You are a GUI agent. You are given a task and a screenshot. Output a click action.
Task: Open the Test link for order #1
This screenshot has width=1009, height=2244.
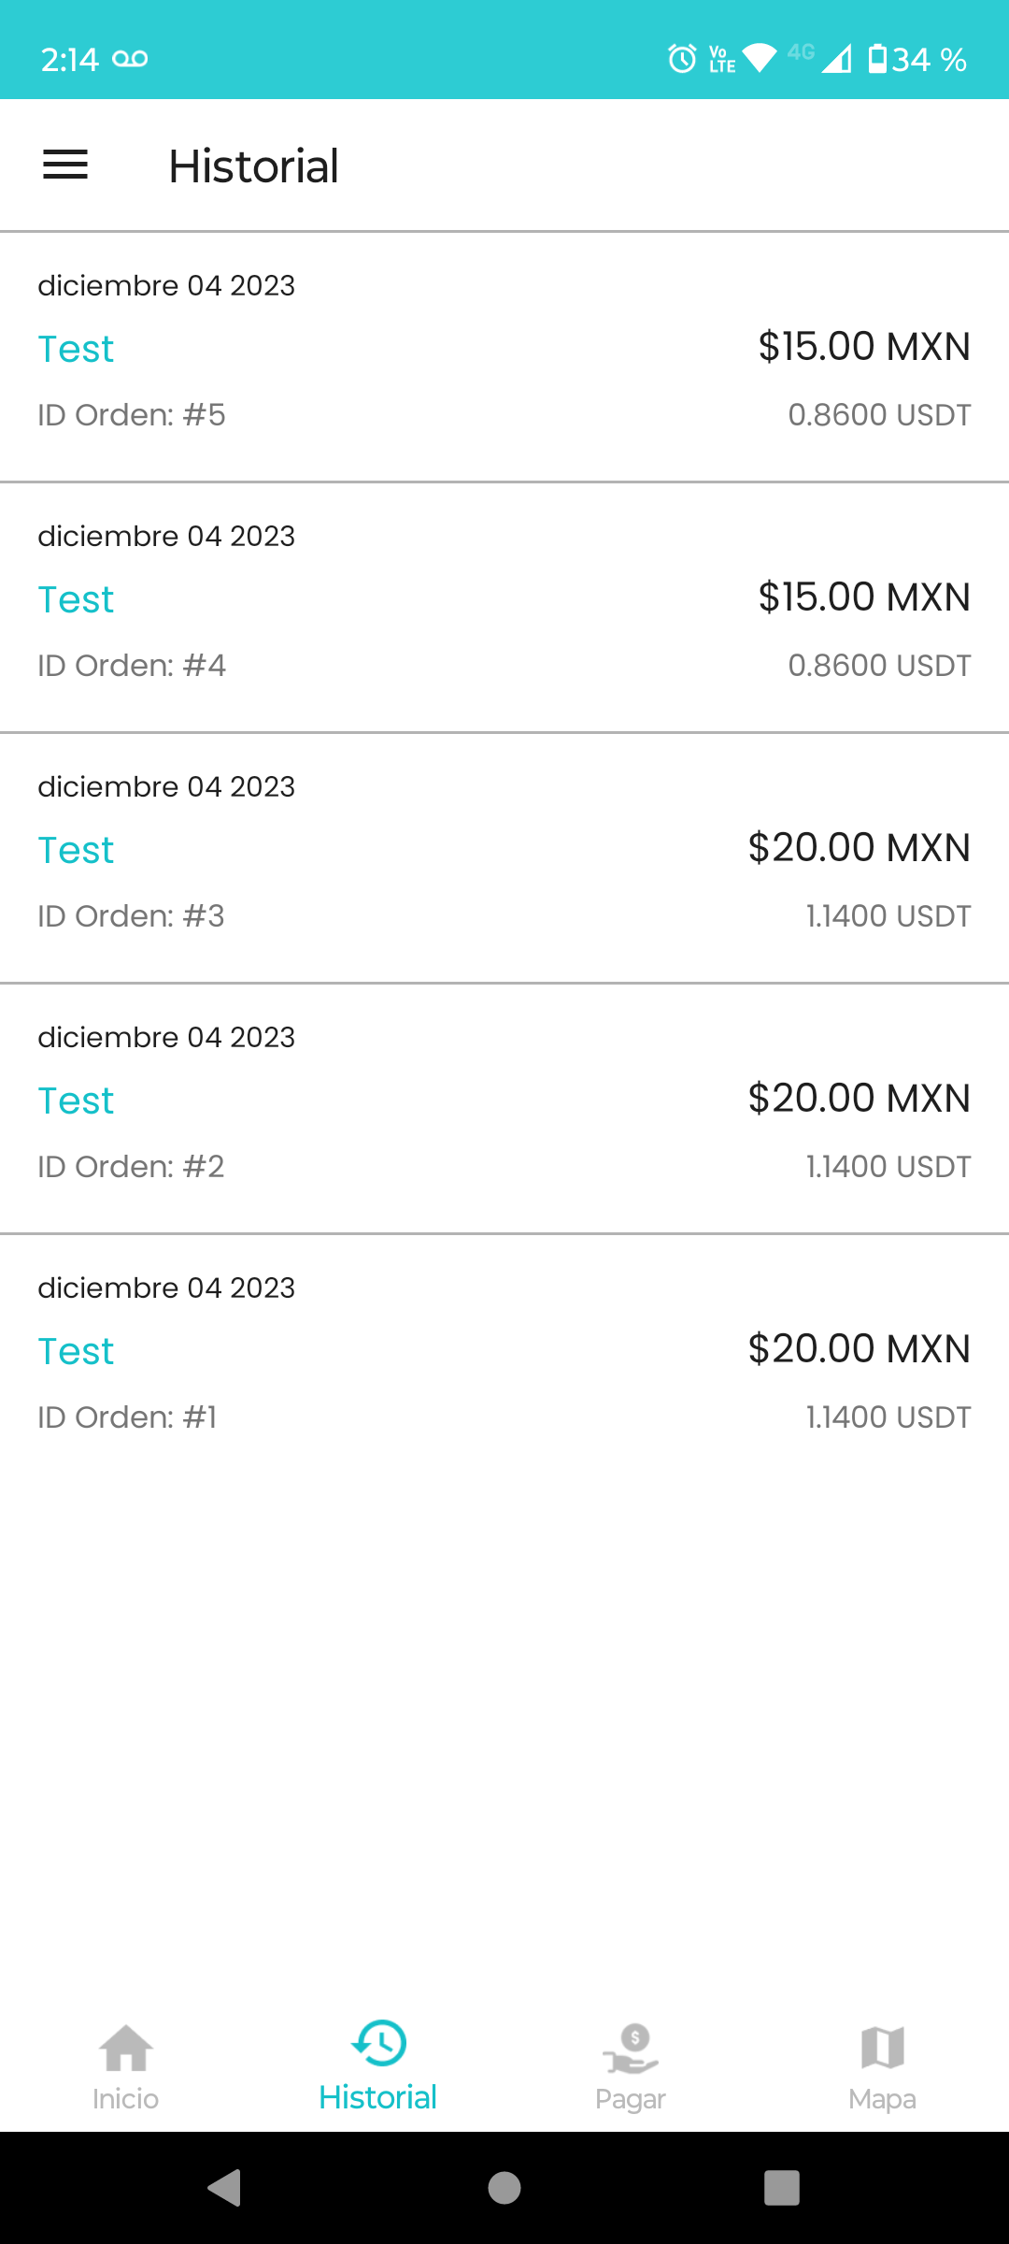tap(76, 1351)
